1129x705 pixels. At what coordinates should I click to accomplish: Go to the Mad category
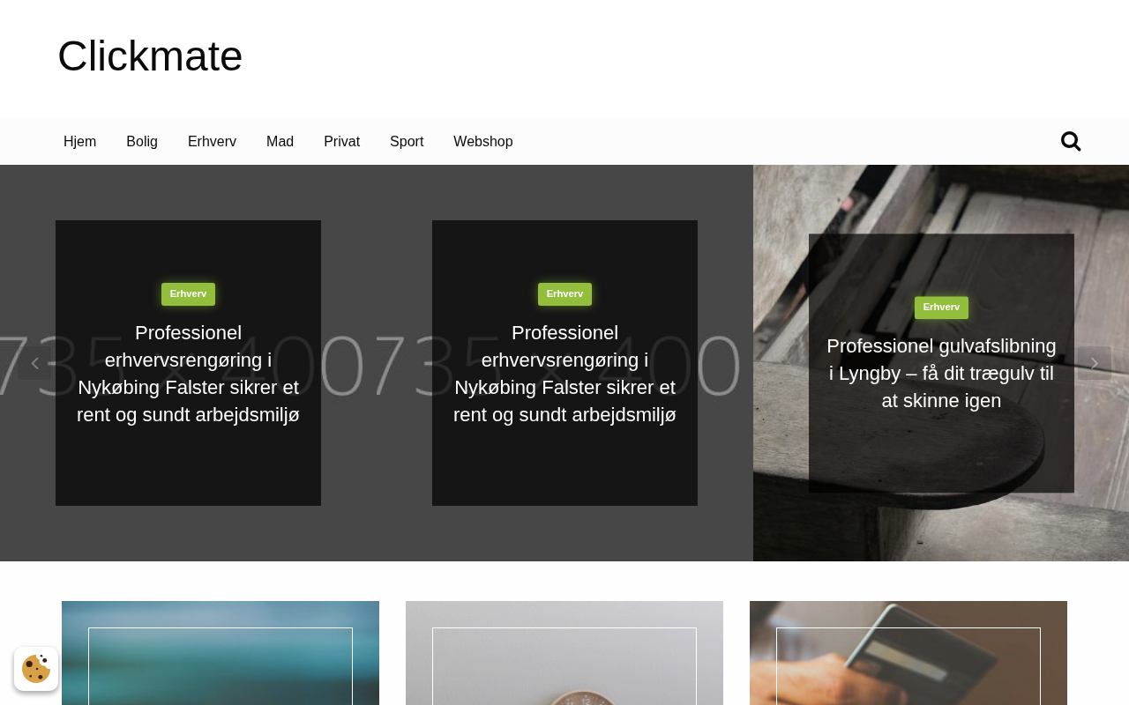tap(280, 142)
